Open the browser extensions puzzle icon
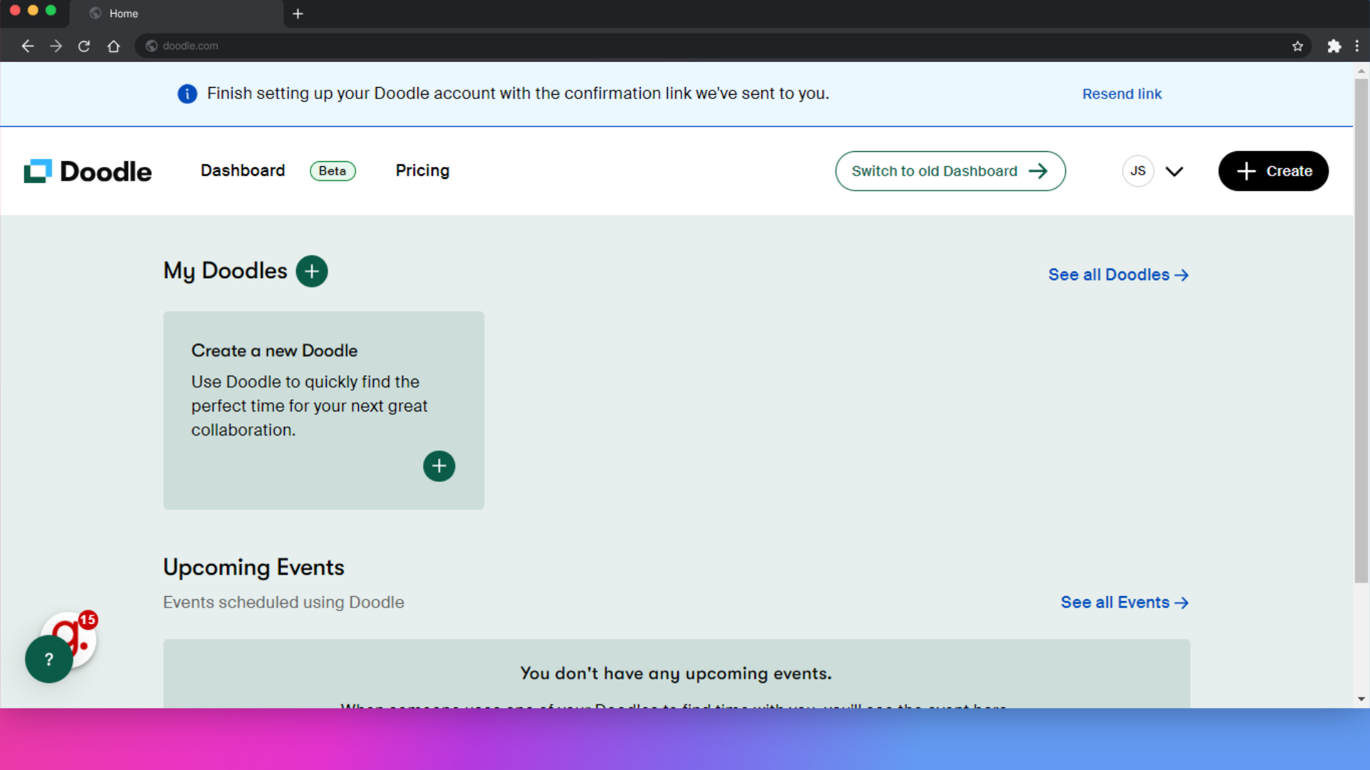This screenshot has height=770, width=1370. pyautogui.click(x=1334, y=46)
